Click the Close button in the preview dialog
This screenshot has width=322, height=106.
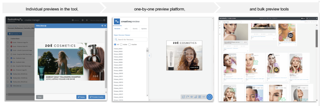point(40,97)
